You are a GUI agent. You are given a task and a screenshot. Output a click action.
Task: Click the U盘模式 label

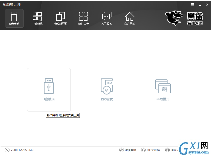coord(49,99)
